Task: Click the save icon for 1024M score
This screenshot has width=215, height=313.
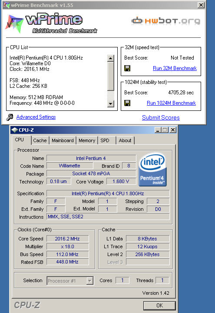Action: (x=127, y=103)
